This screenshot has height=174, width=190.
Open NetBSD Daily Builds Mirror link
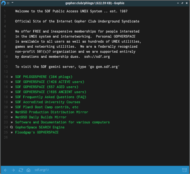[x=41, y=117]
